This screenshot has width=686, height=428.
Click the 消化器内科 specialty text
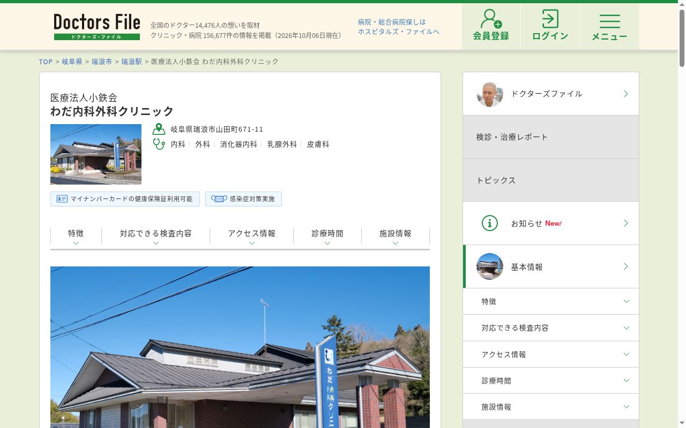click(x=238, y=144)
